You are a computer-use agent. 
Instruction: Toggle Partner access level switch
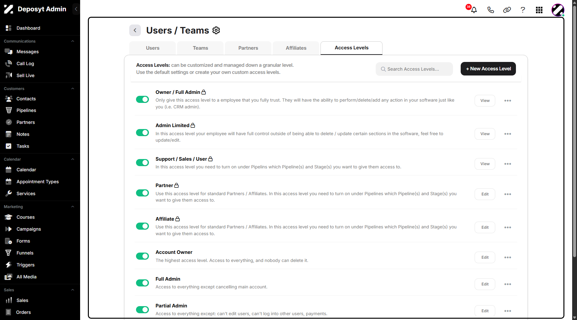tap(142, 193)
